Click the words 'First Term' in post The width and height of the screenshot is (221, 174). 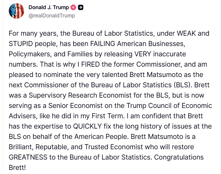[107, 116]
